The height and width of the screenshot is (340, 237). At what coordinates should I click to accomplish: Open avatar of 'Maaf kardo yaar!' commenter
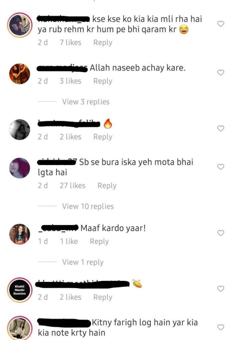coord(20,234)
